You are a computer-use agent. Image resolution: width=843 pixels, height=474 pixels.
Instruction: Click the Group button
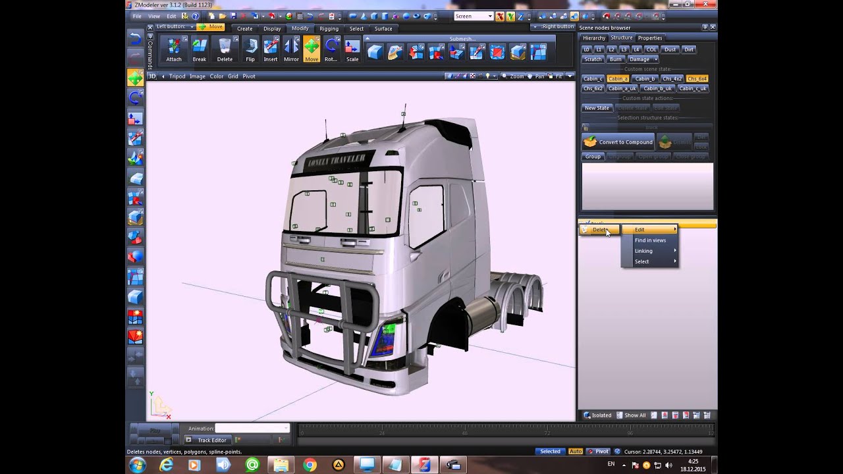click(593, 157)
